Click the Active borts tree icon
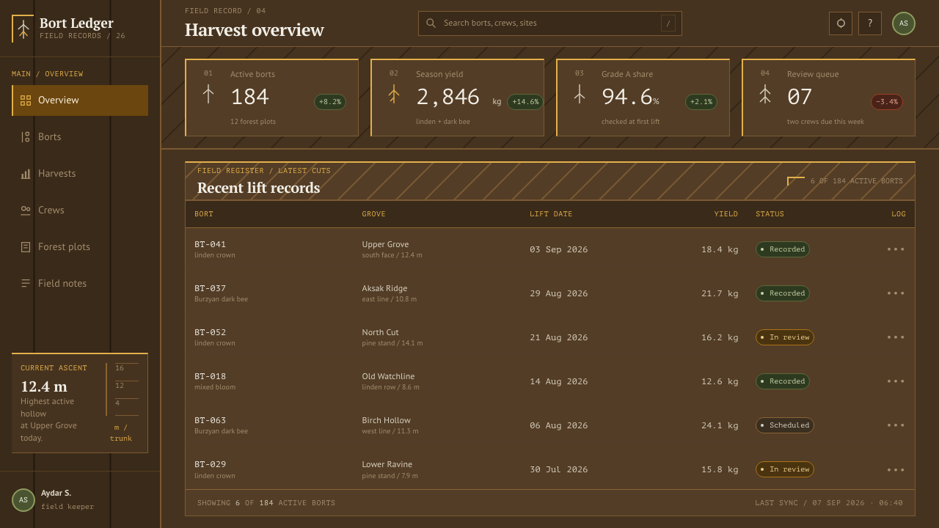 click(208, 94)
